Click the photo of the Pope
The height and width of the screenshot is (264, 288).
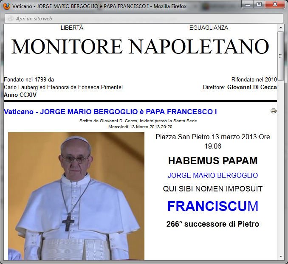[76, 196]
